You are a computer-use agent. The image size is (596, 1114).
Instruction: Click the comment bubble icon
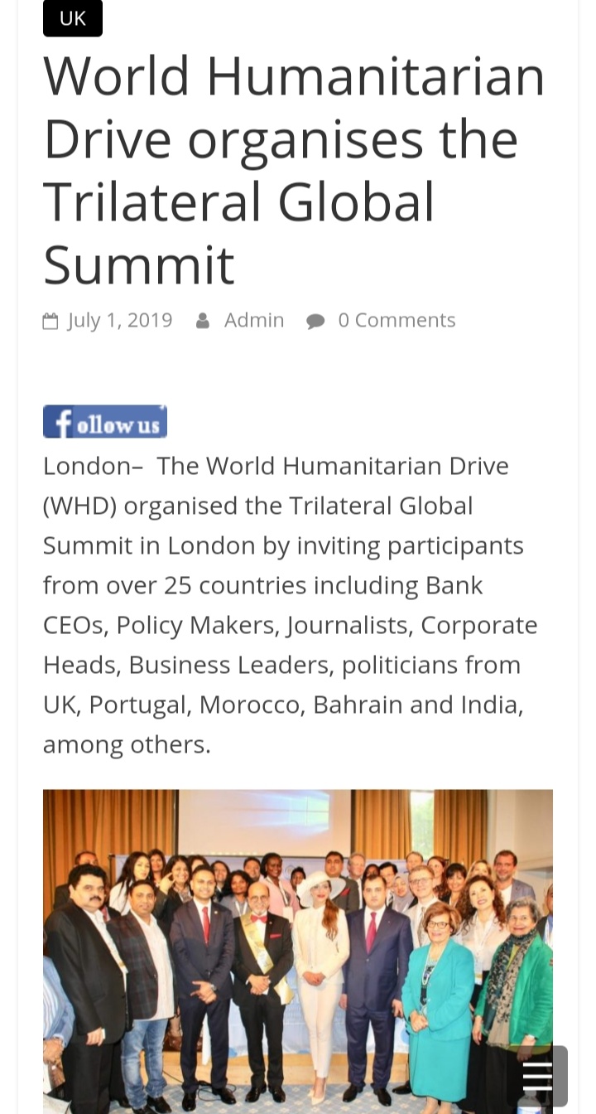pyautogui.click(x=315, y=321)
